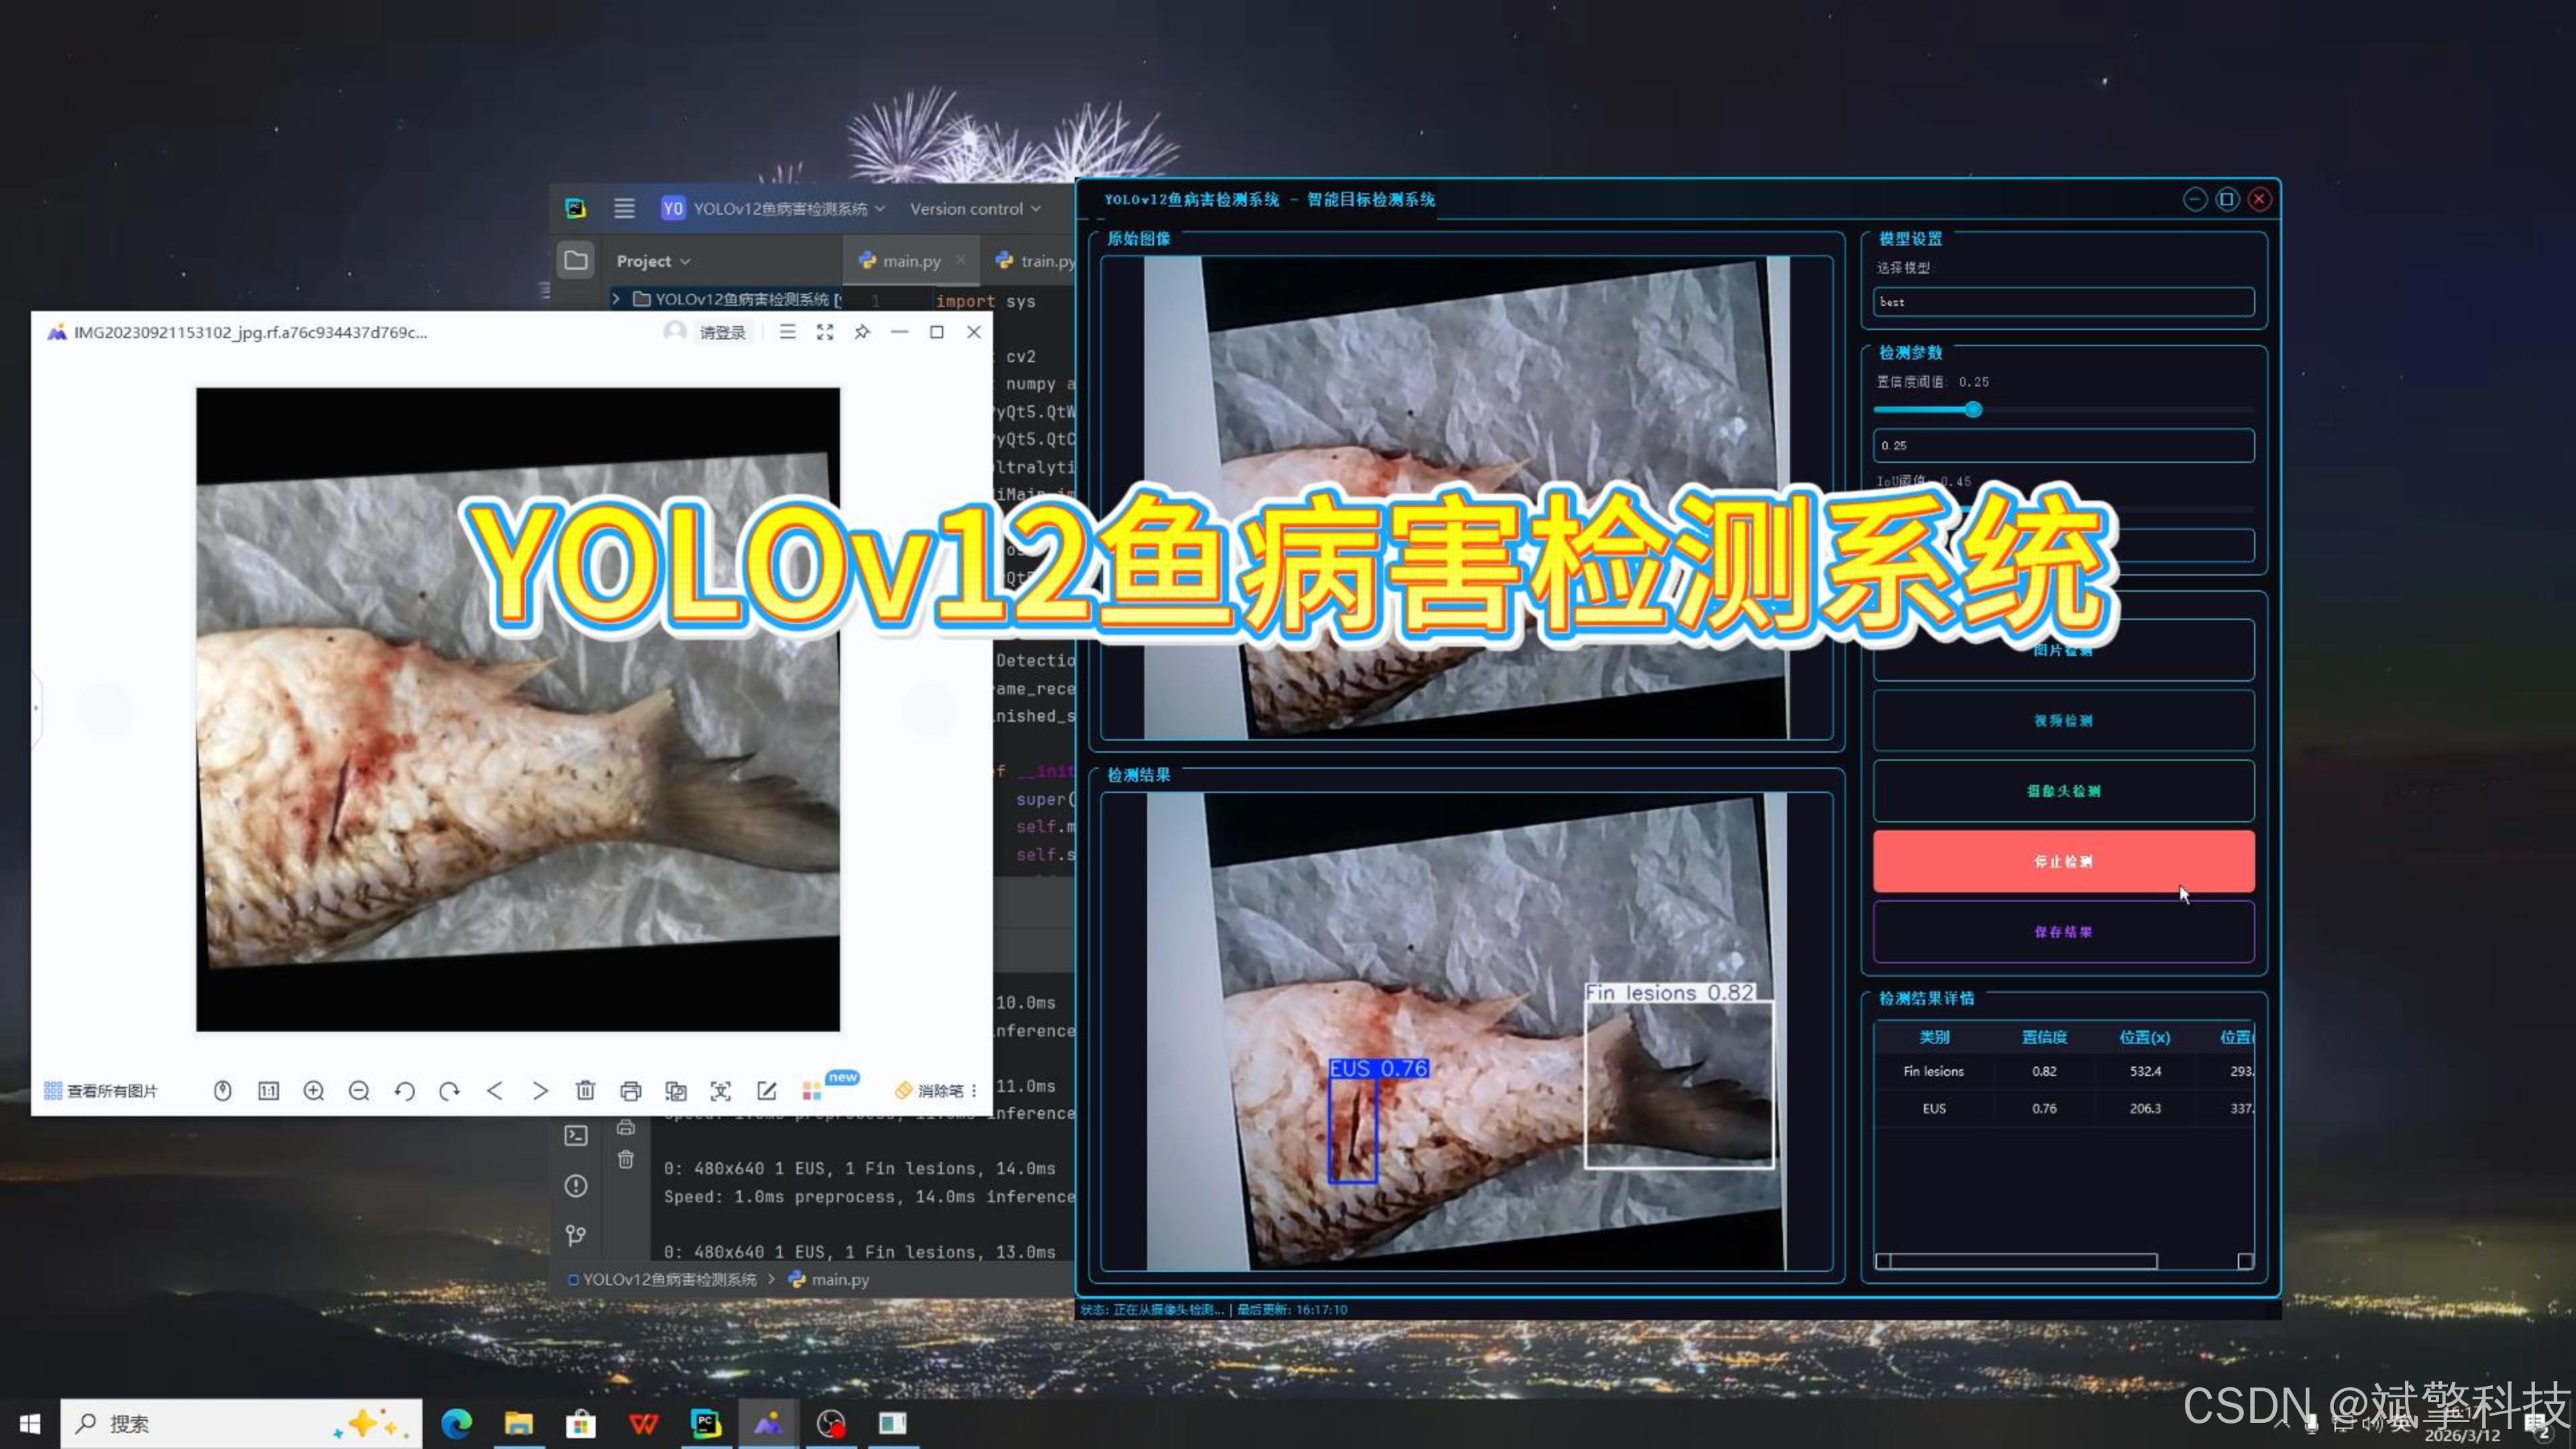Screen dimensions: 2576x1449
Task: Click the zoom out magnifier icon
Action: pyautogui.click(x=359, y=1091)
